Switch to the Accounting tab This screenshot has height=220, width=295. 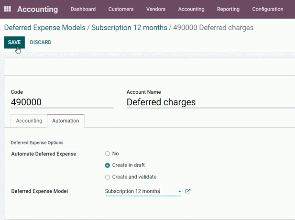[29, 121]
